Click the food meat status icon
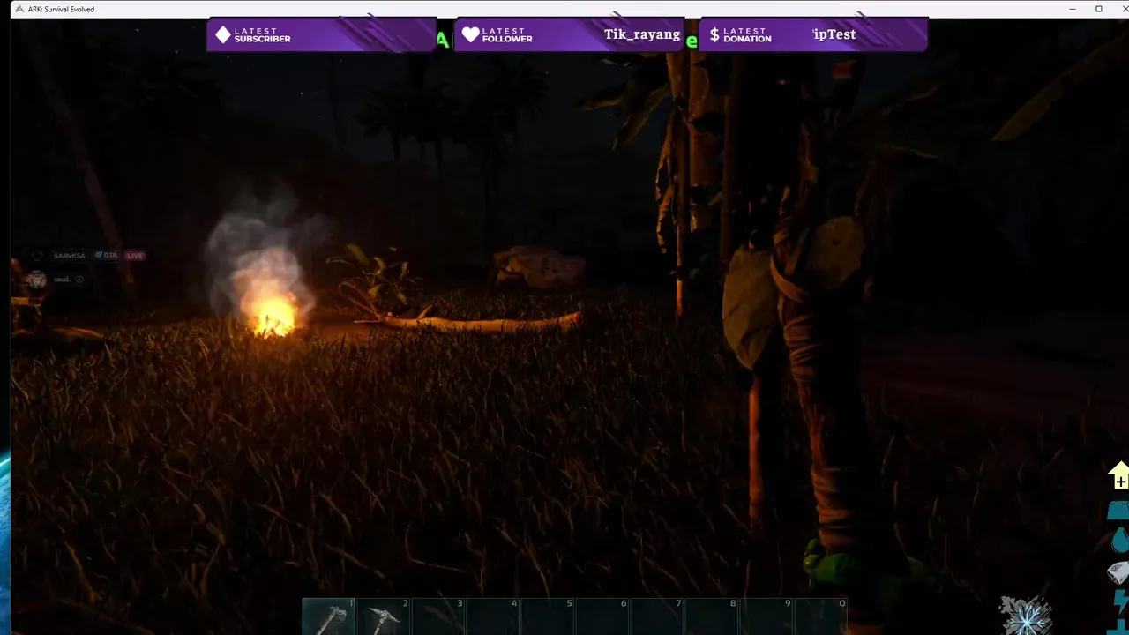 point(1118,572)
